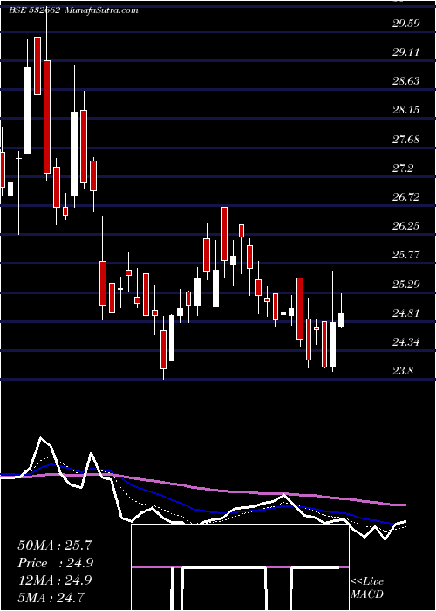Click the MunafaSutra.com title text
436x611 pixels.
tap(100, 10)
